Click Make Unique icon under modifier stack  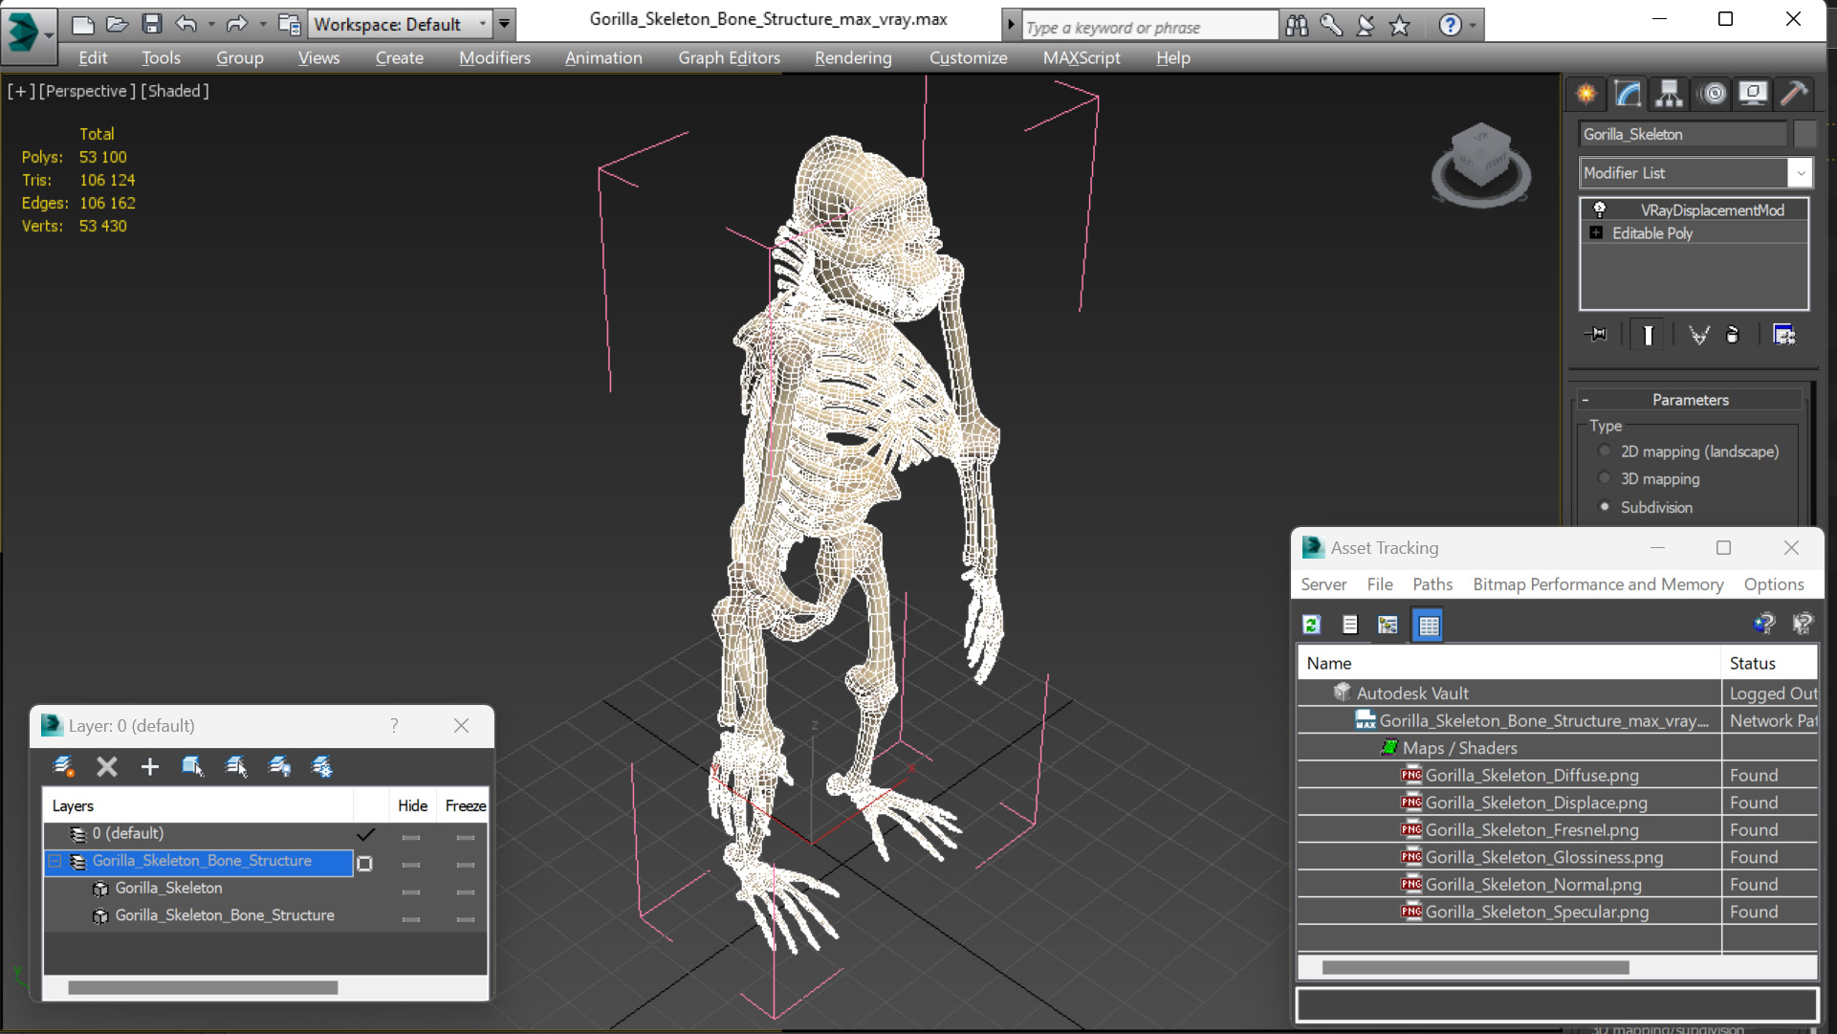click(1699, 335)
